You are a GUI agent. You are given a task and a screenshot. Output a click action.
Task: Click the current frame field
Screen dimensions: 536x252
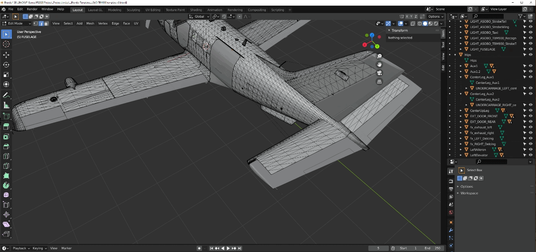[378, 248]
